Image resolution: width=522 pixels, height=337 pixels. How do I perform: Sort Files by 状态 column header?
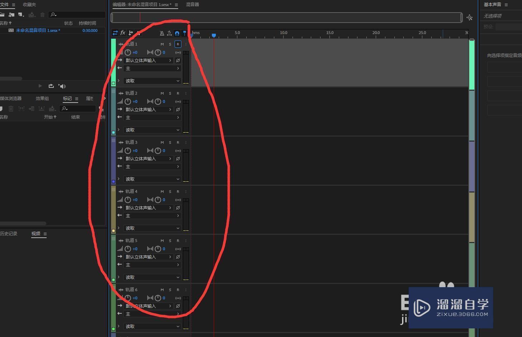(x=68, y=23)
